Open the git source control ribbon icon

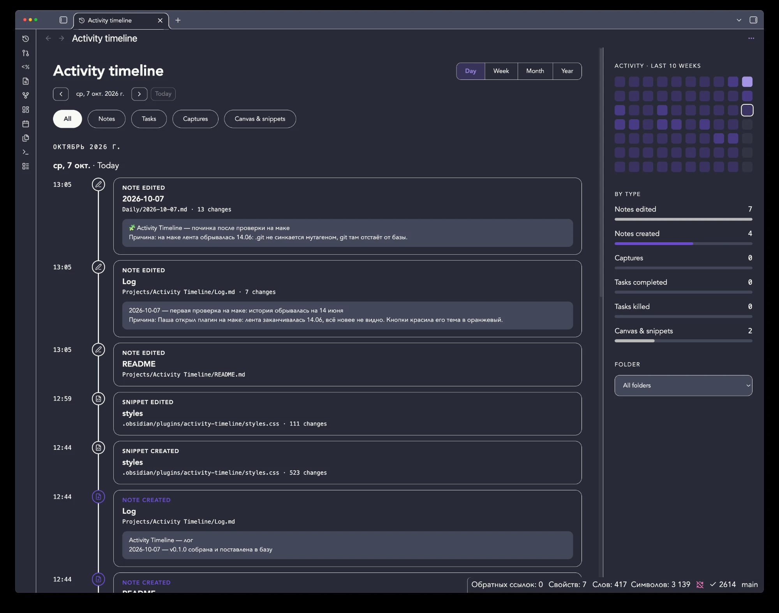click(x=26, y=53)
